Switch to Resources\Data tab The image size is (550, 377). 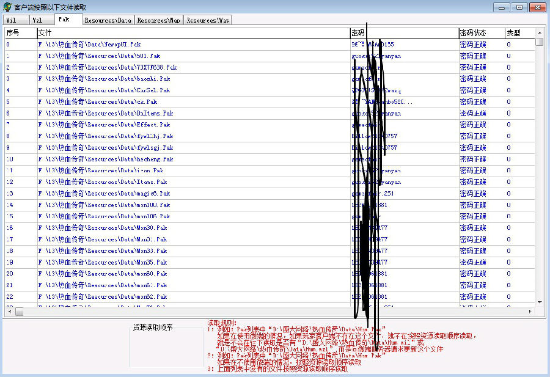(108, 20)
